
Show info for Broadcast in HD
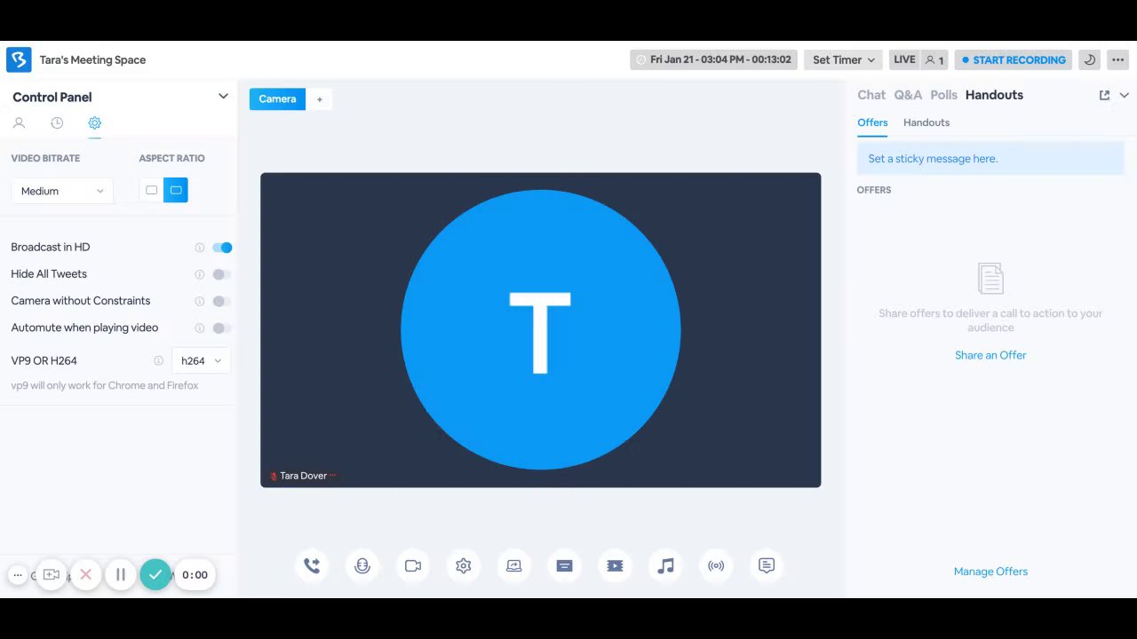(x=200, y=248)
